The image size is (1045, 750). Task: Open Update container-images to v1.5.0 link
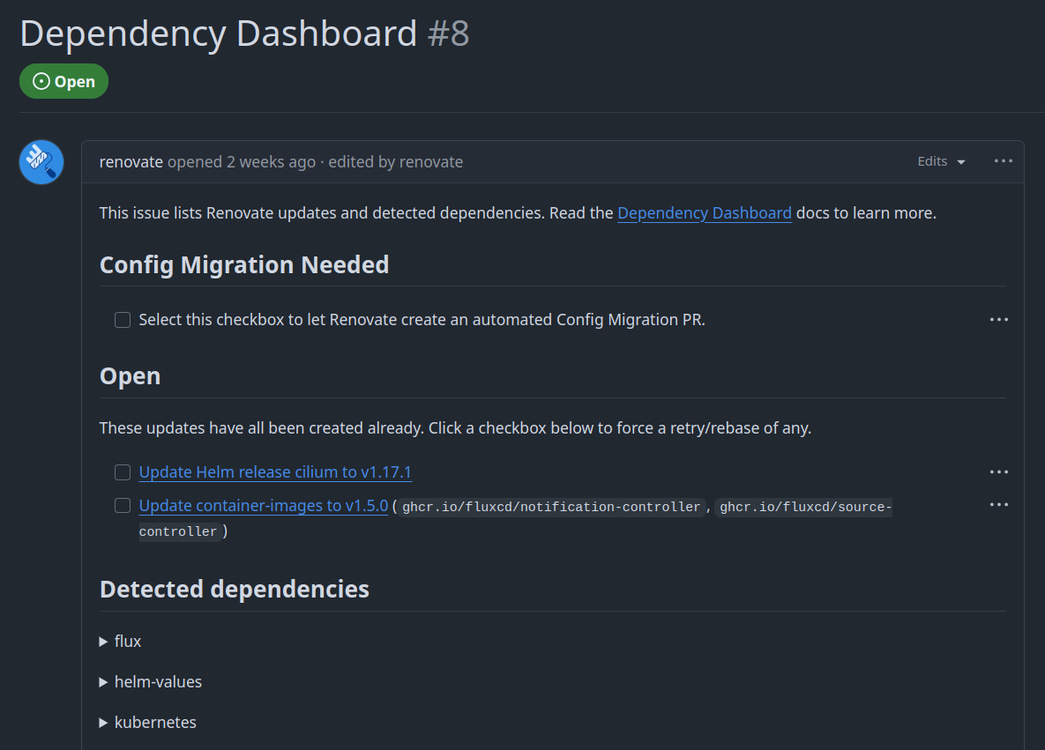(x=264, y=506)
